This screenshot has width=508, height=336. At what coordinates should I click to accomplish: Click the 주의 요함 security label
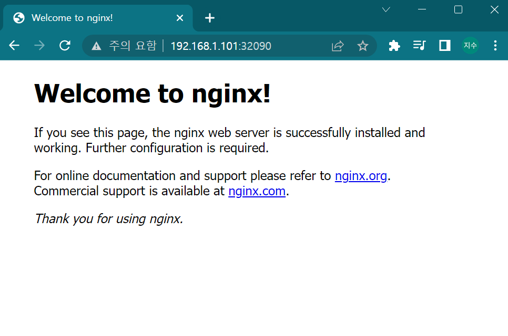(x=133, y=46)
